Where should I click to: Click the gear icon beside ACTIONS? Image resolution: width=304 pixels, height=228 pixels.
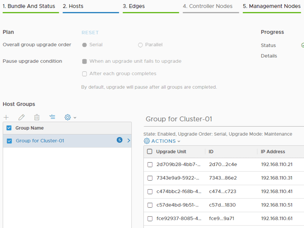(x=147, y=141)
